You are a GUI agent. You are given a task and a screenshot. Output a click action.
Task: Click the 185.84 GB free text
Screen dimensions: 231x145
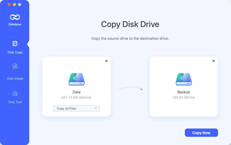click(x=183, y=97)
